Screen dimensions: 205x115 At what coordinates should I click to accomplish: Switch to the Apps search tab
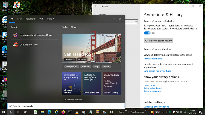[x=19, y=19]
